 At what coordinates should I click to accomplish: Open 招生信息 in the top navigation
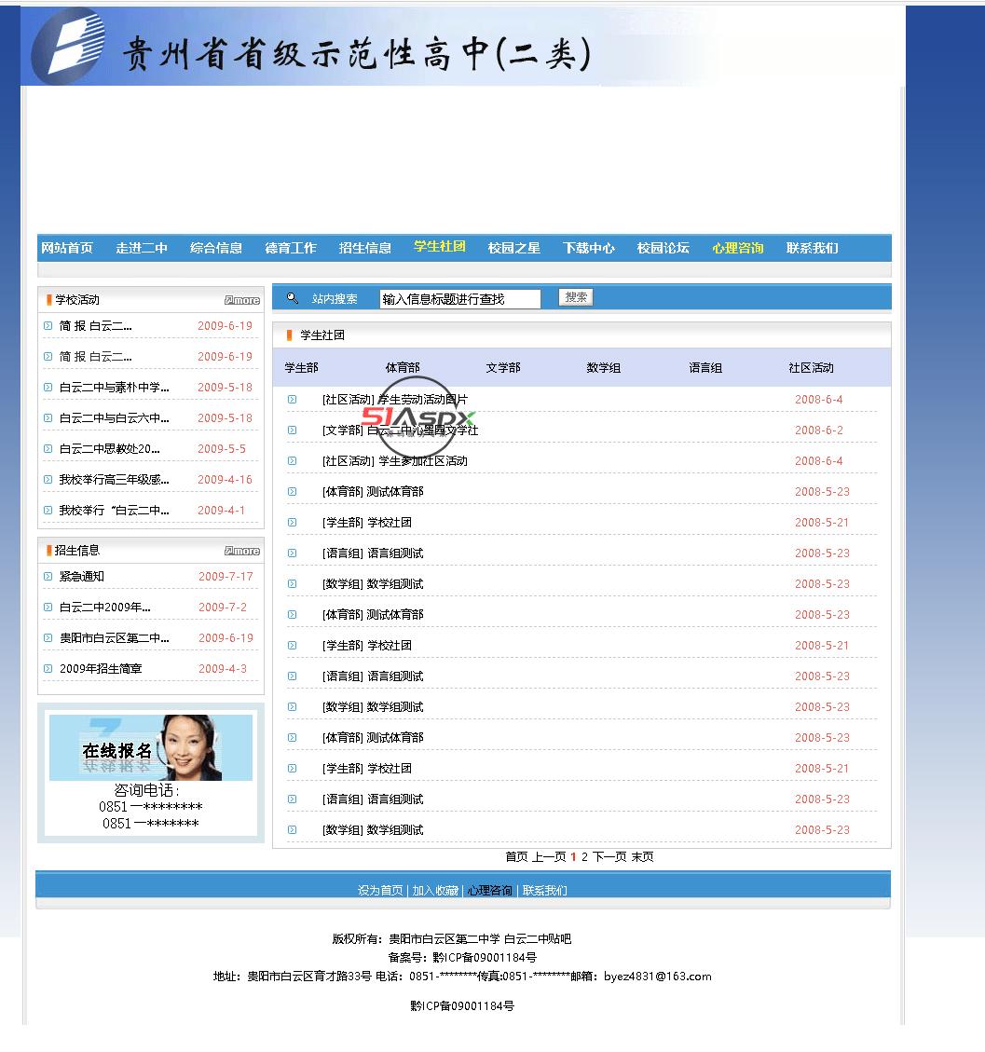(365, 248)
